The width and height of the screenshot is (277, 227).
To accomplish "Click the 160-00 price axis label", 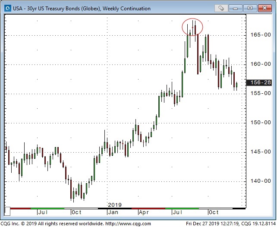I will point(261,64).
